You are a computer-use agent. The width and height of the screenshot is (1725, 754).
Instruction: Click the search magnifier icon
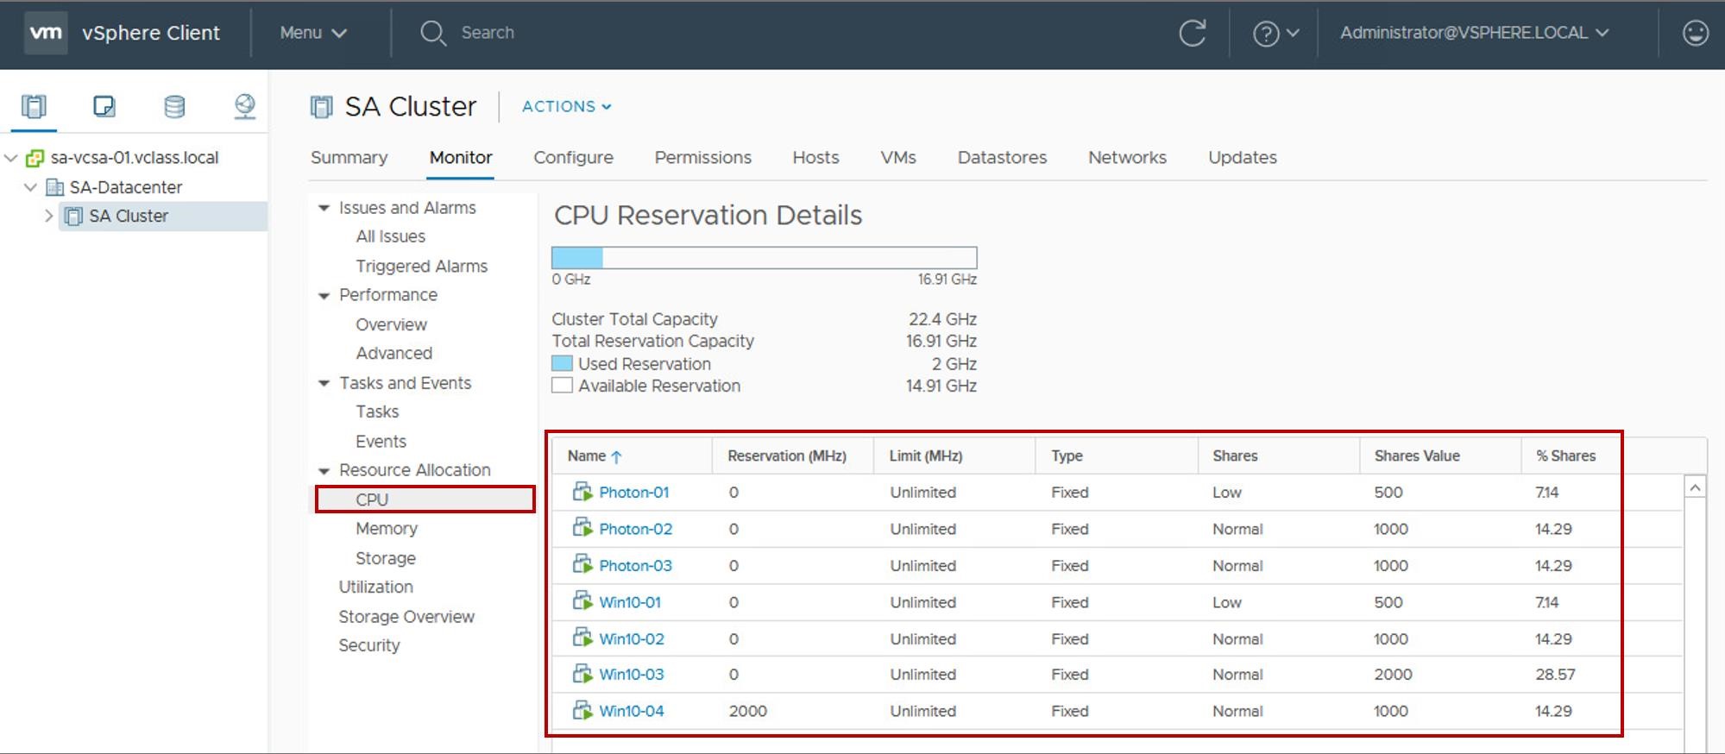(x=432, y=33)
